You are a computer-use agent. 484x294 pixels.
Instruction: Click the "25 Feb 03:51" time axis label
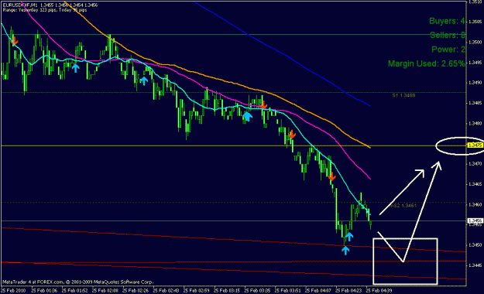(288, 291)
